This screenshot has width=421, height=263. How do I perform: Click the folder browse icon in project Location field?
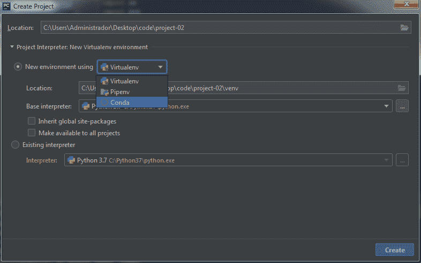tap(404, 28)
